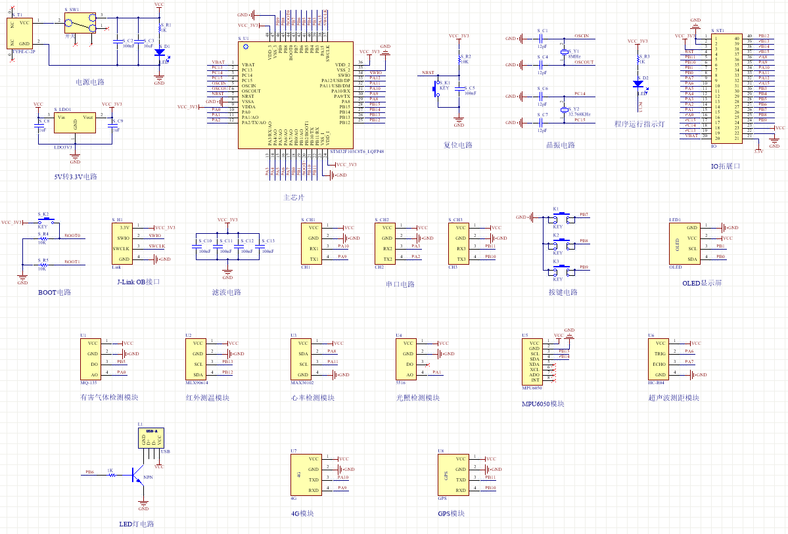
Task: Select the U3 MAX30102 sensor block
Action: [300, 359]
